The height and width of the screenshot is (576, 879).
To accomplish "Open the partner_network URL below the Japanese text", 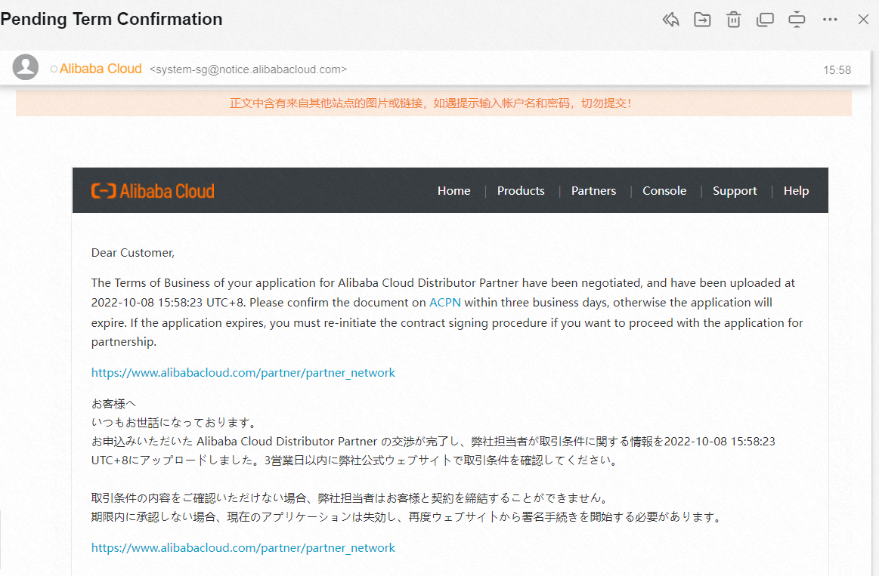I will 243,548.
